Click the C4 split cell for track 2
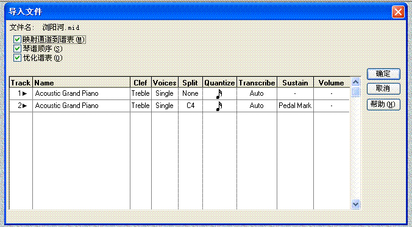Image resolution: width=412 pixels, height=227 pixels. tap(190, 106)
